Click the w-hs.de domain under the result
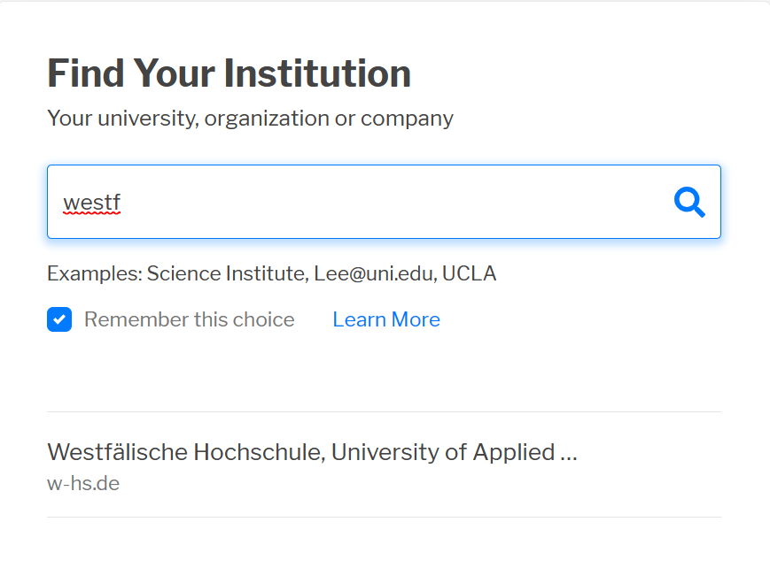The width and height of the screenshot is (770, 568). [83, 484]
